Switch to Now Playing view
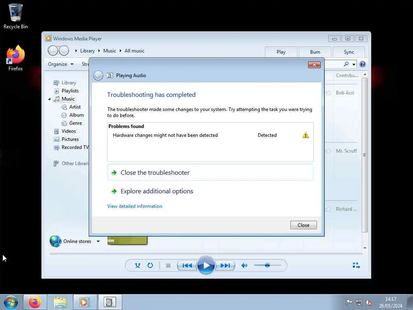Image resolution: width=413 pixels, height=310 pixels. 356,265
